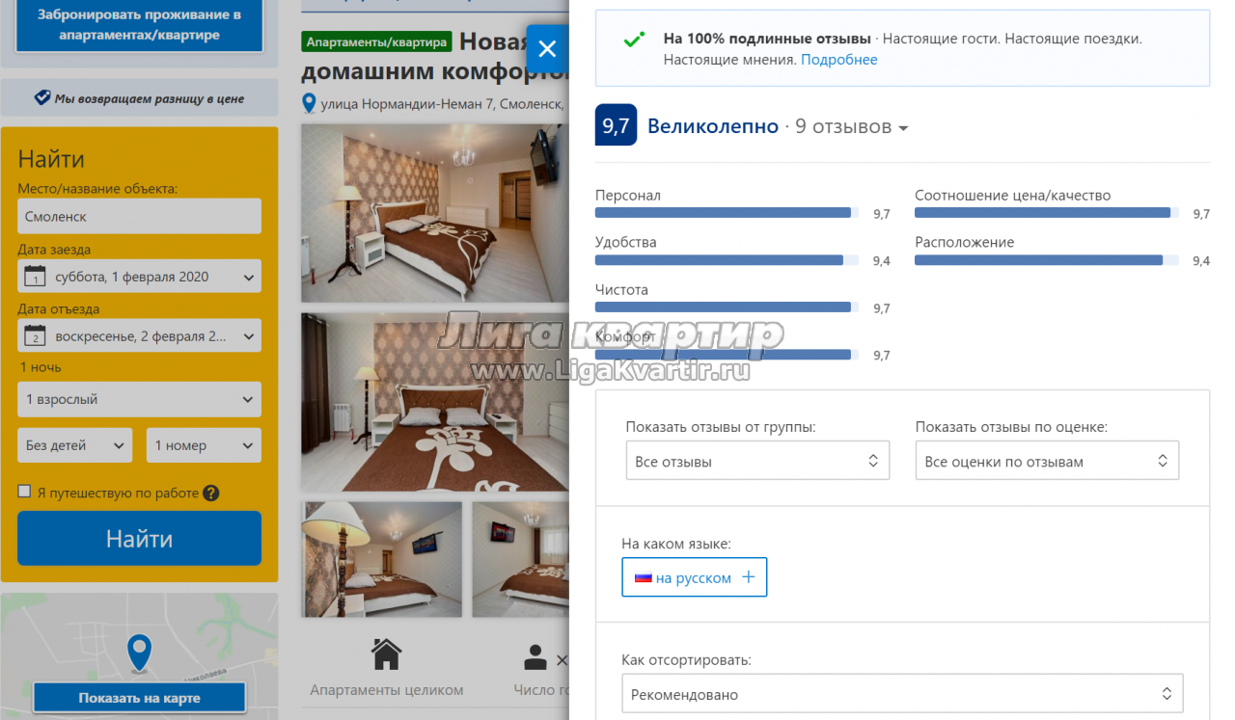This screenshot has height=720, width=1235.
Task: Click address pin icon near street name
Action: pos(309,103)
